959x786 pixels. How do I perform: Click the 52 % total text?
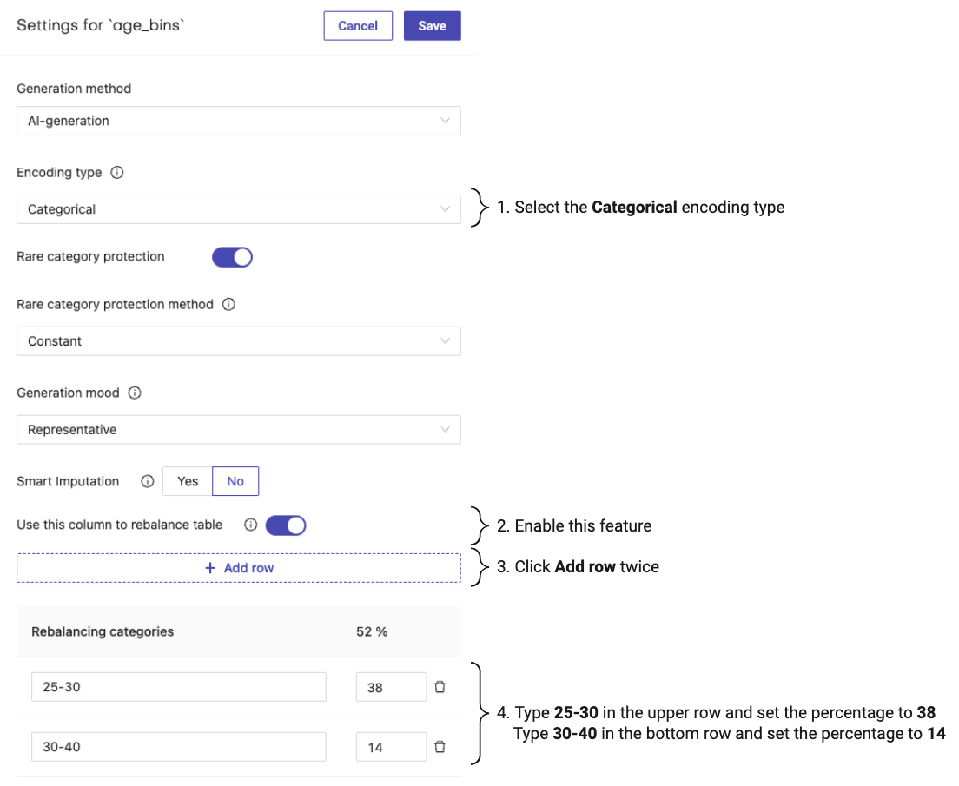coord(372,631)
